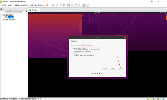Click the stretch guest display icon
This screenshot has width=167, height=100.
(x=88, y=5)
